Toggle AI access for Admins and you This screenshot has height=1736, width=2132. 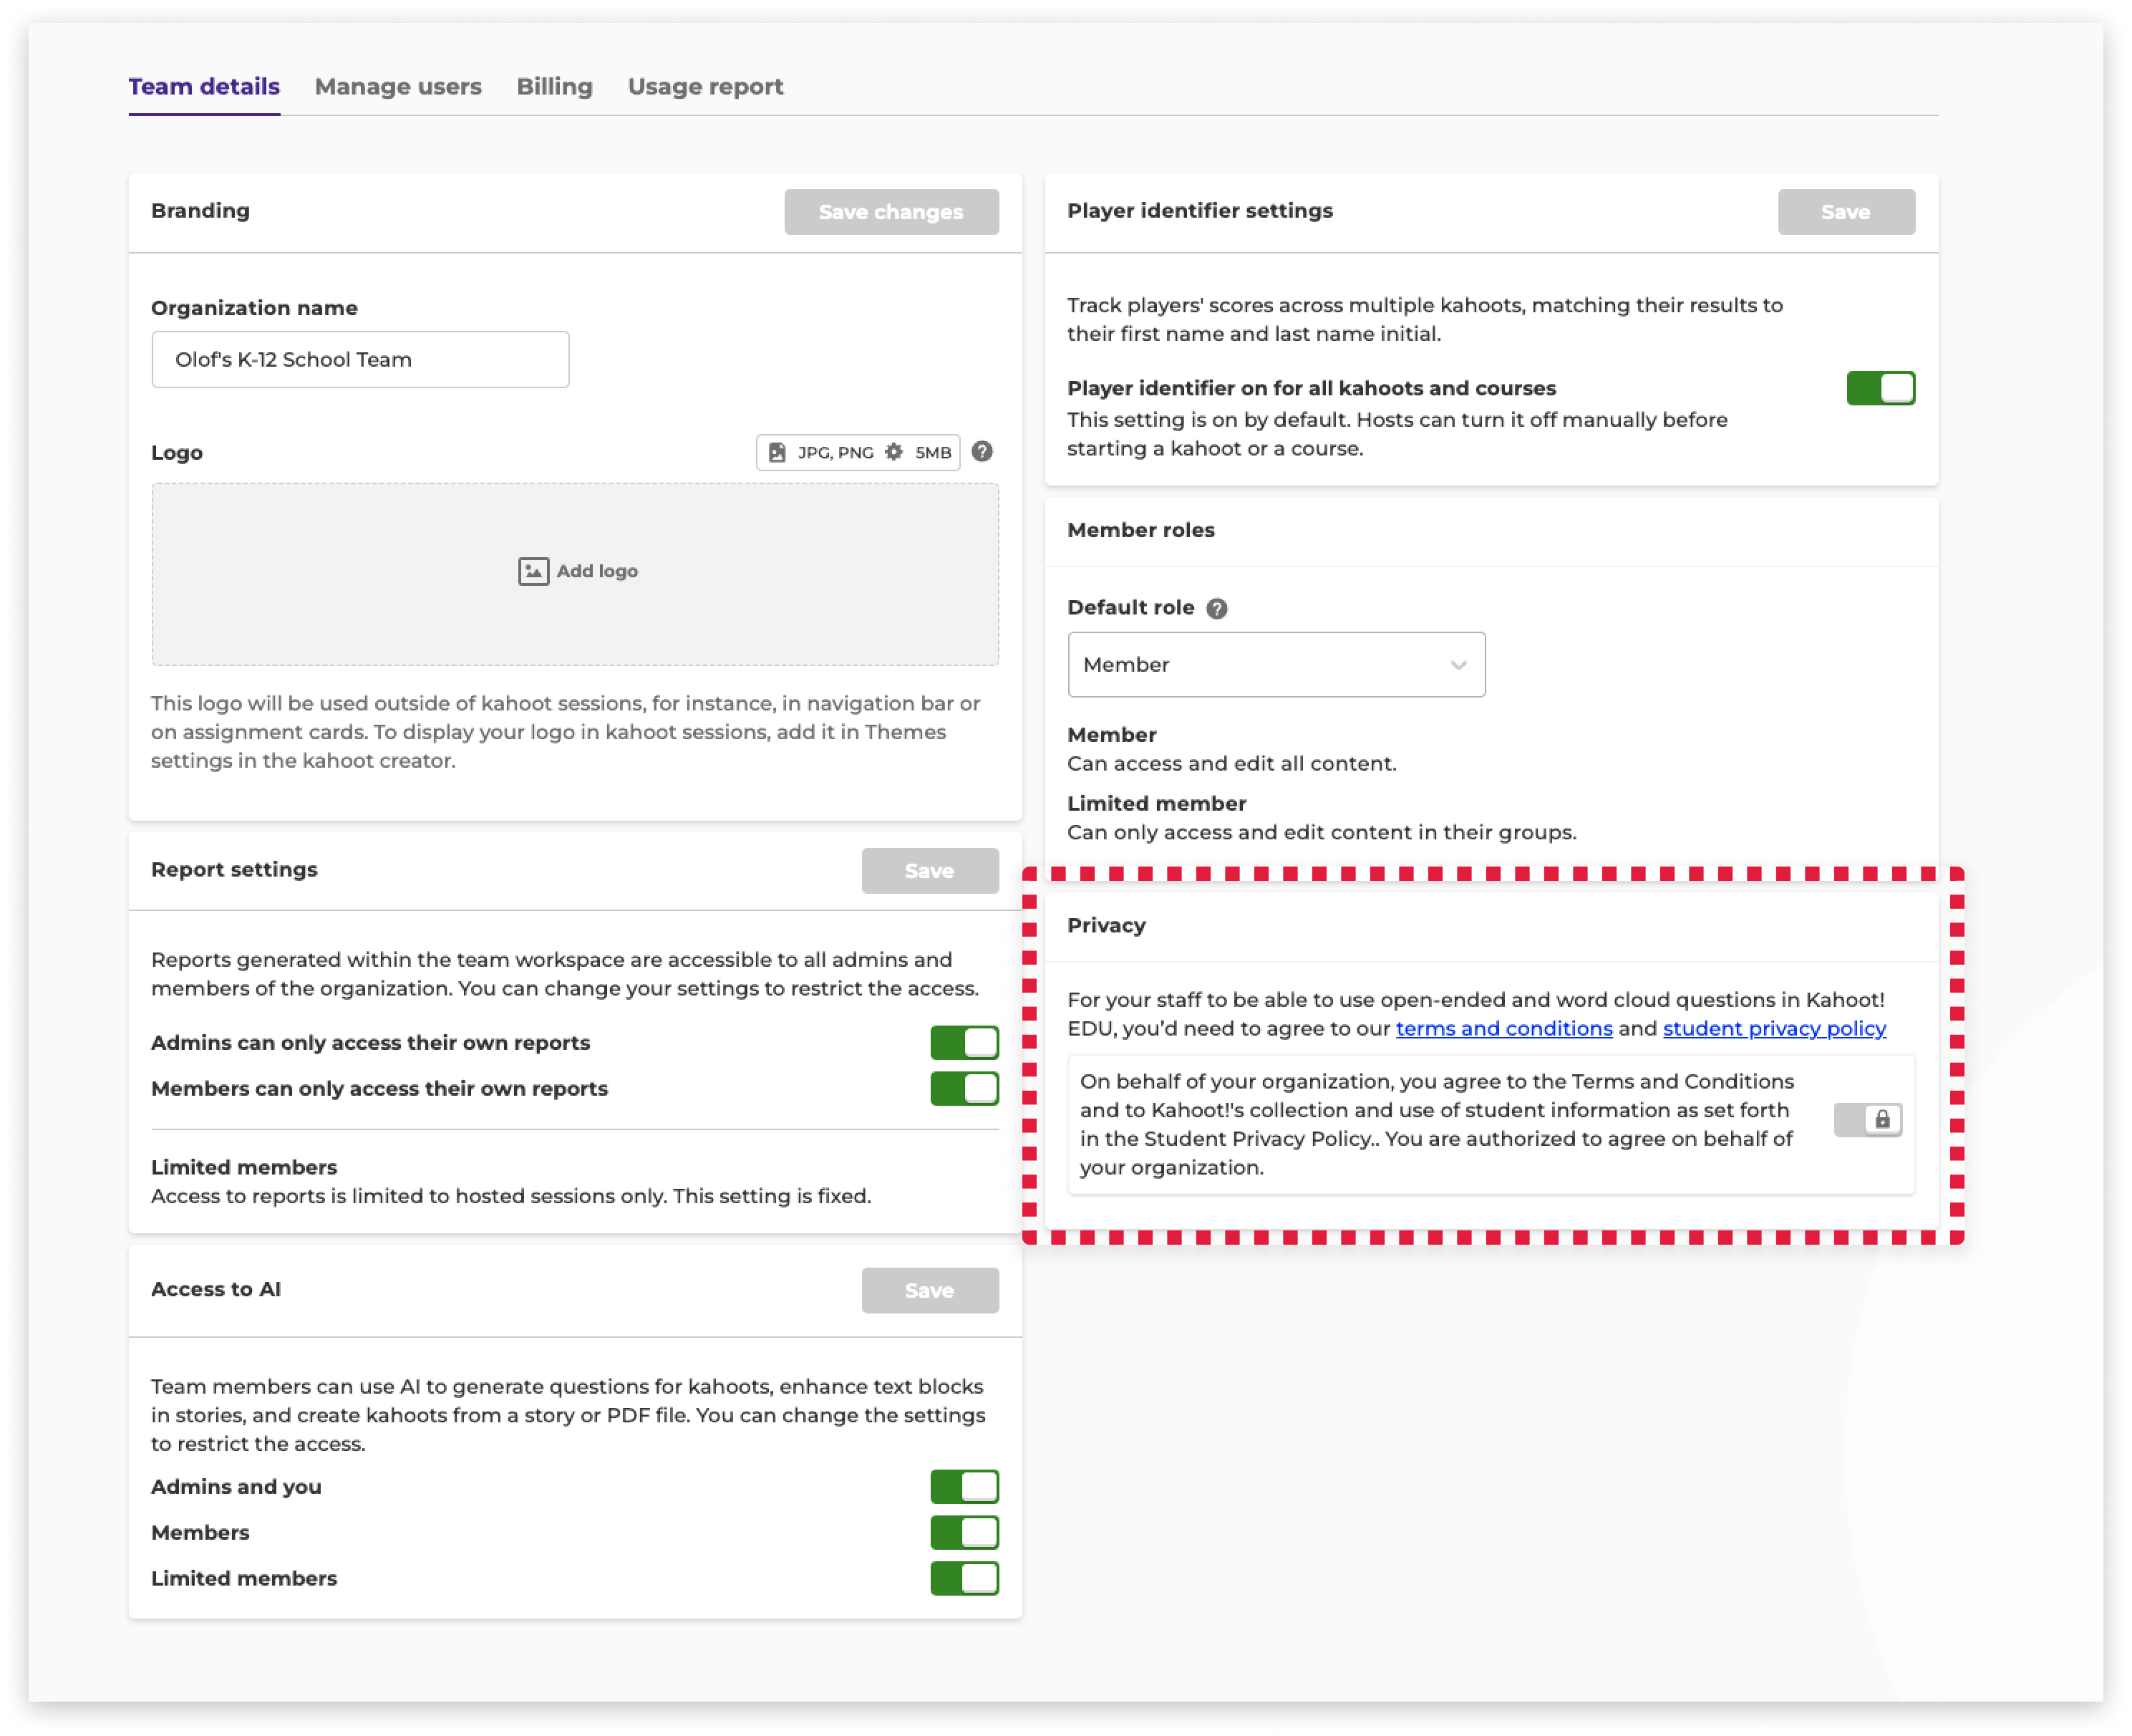pos(964,1487)
